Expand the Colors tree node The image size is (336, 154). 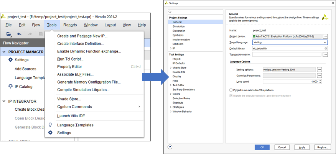171,94
